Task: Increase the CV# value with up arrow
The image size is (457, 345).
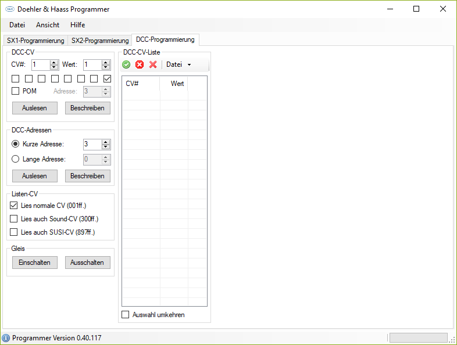Action: pos(54,62)
